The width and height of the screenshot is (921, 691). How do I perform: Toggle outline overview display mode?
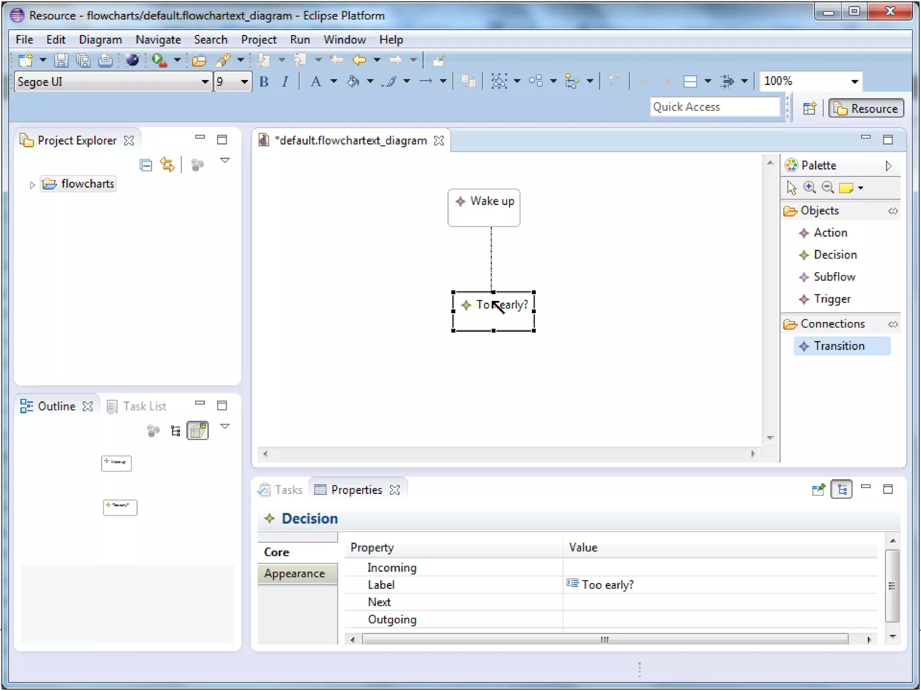pyautogui.click(x=197, y=431)
